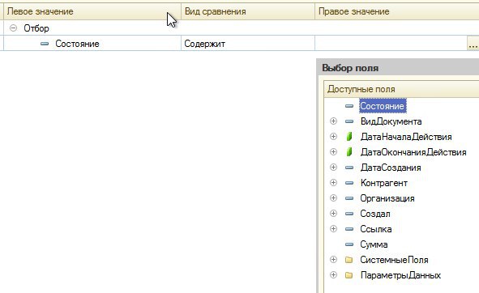479x293 pixels.
Task: Click the empty Правое значение input cell
Action: 391,44
